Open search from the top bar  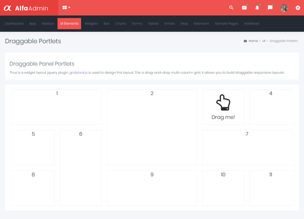tap(231, 8)
